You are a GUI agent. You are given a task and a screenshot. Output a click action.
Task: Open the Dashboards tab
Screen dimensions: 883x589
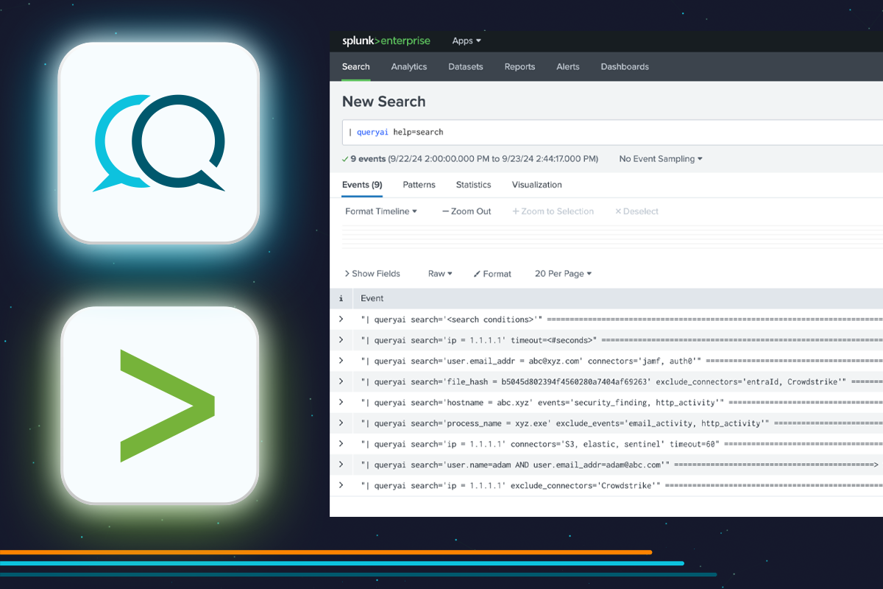point(625,66)
